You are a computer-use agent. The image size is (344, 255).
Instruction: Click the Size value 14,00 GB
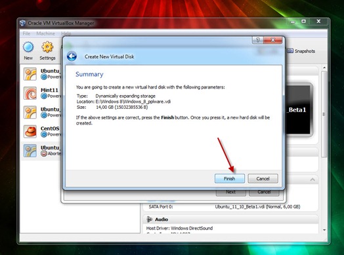[x=121, y=107]
